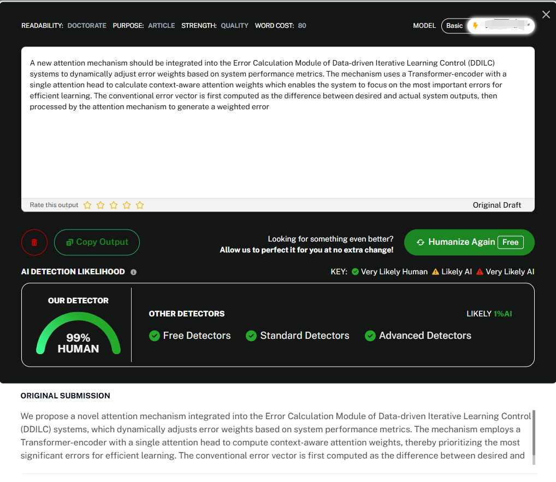Click the MODEL label
This screenshot has width=556, height=482.
(x=424, y=26)
